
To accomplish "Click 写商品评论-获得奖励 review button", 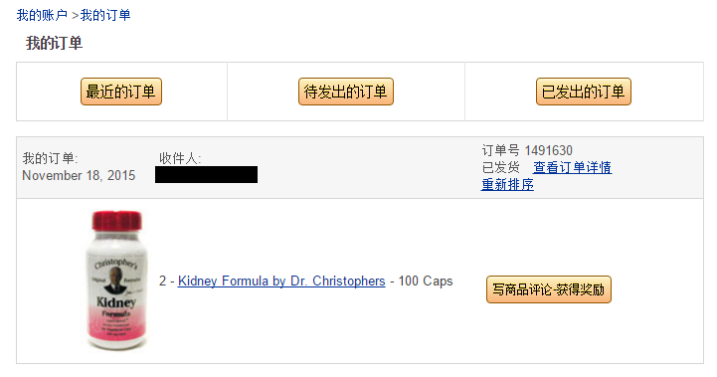I will 549,289.
